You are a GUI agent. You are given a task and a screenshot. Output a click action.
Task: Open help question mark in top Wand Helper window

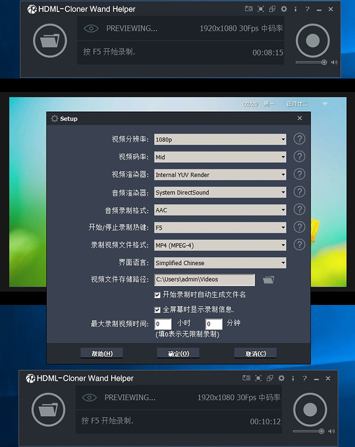coord(307,9)
